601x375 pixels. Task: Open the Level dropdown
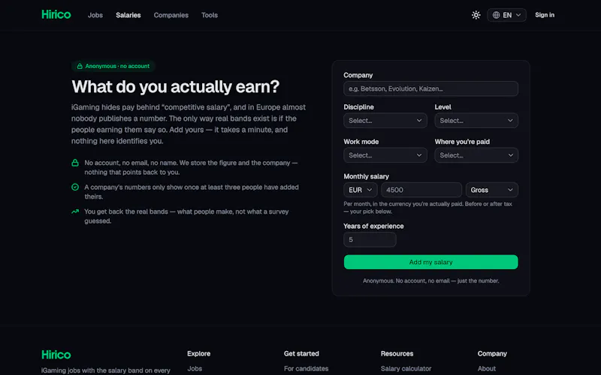point(476,121)
